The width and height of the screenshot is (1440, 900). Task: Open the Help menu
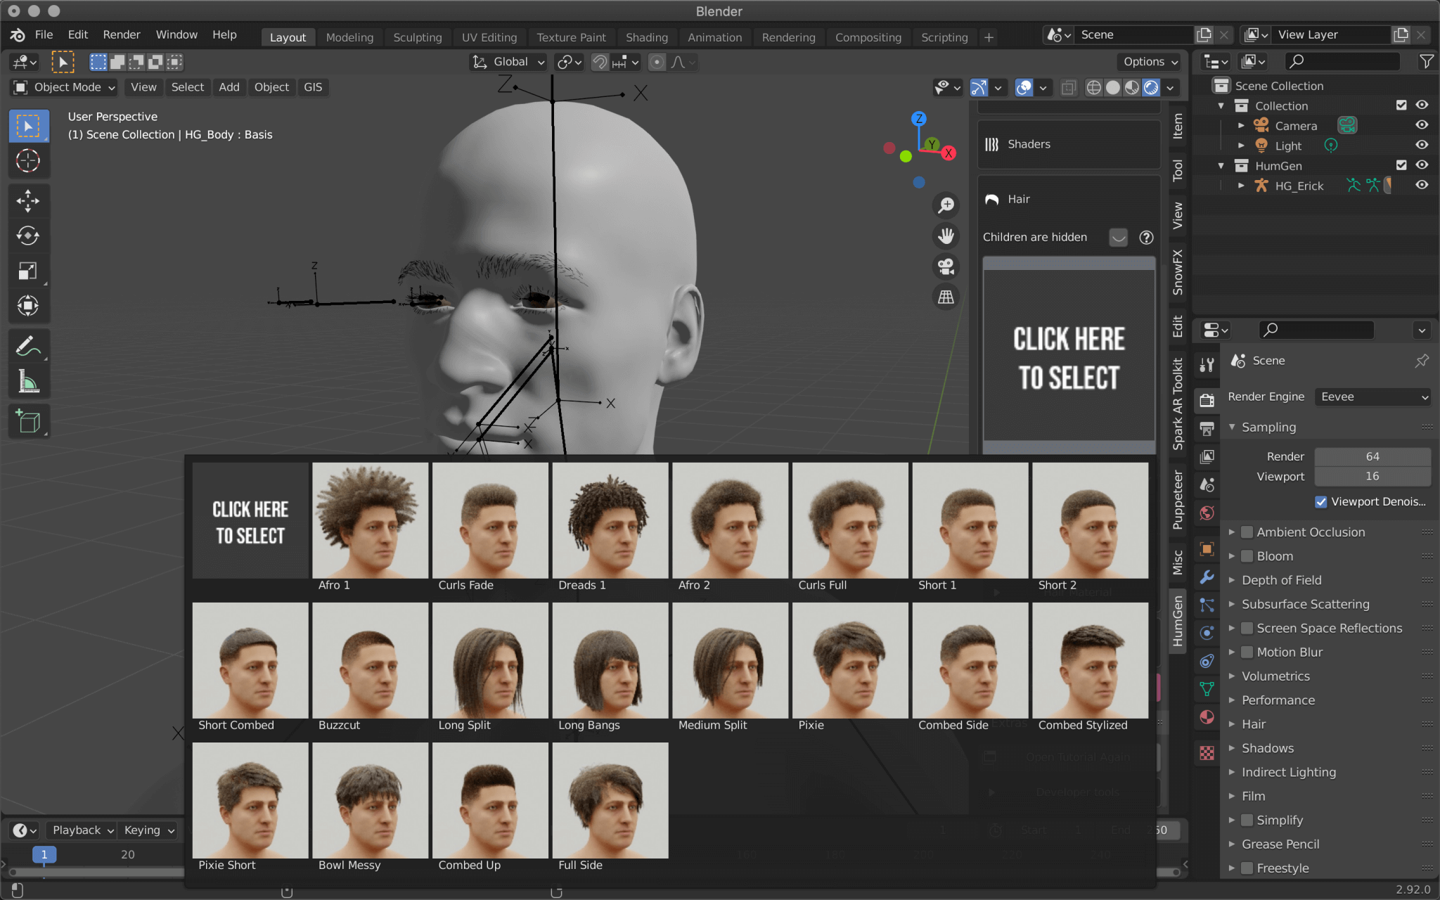(224, 34)
